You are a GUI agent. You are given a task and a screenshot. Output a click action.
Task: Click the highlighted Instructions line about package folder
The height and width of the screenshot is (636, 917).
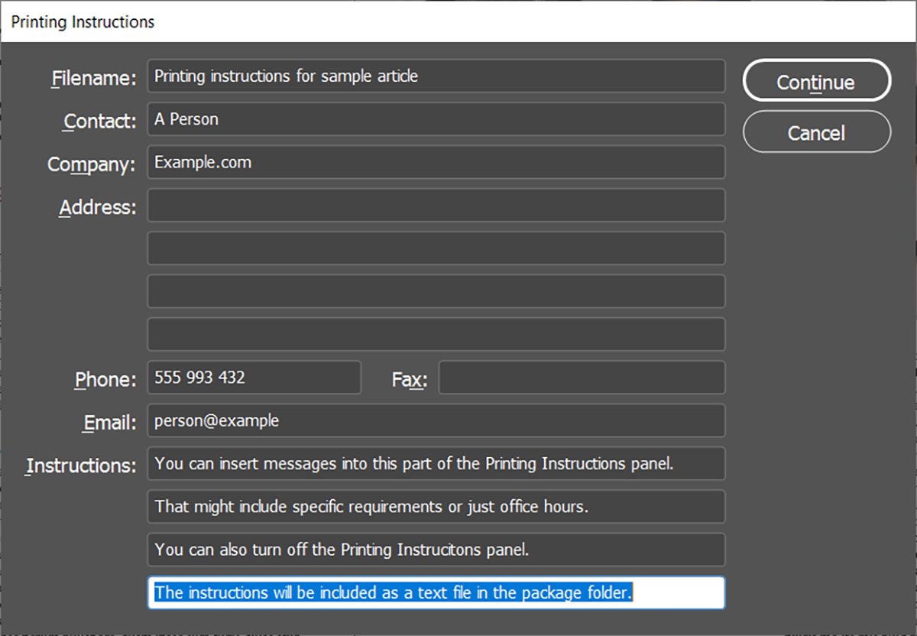click(436, 592)
